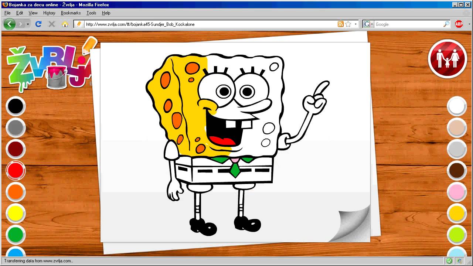Click SpongeBob's green tie in the drawing
This screenshot has width=473, height=266.
[235, 170]
